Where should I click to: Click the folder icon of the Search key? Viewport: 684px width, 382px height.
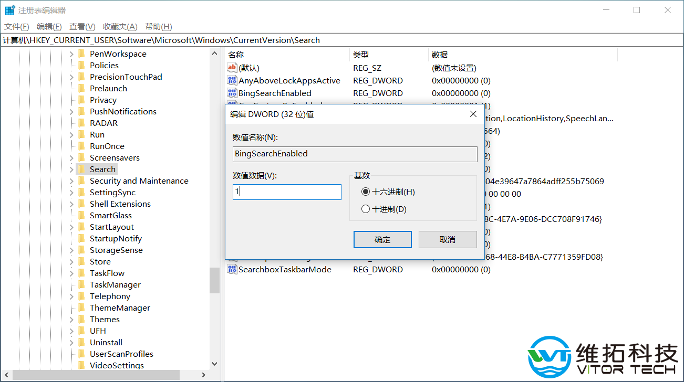[x=81, y=169]
